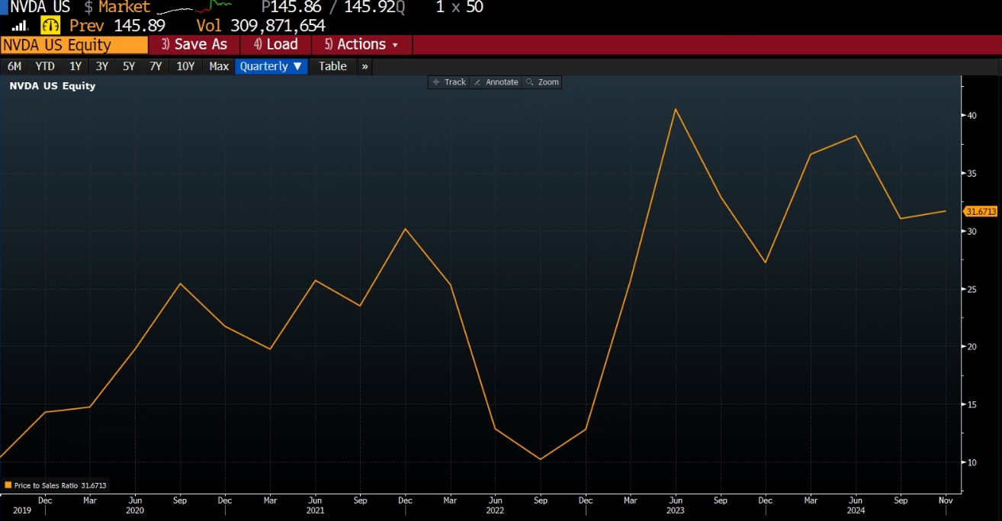Select the 5Y range tab

[129, 66]
